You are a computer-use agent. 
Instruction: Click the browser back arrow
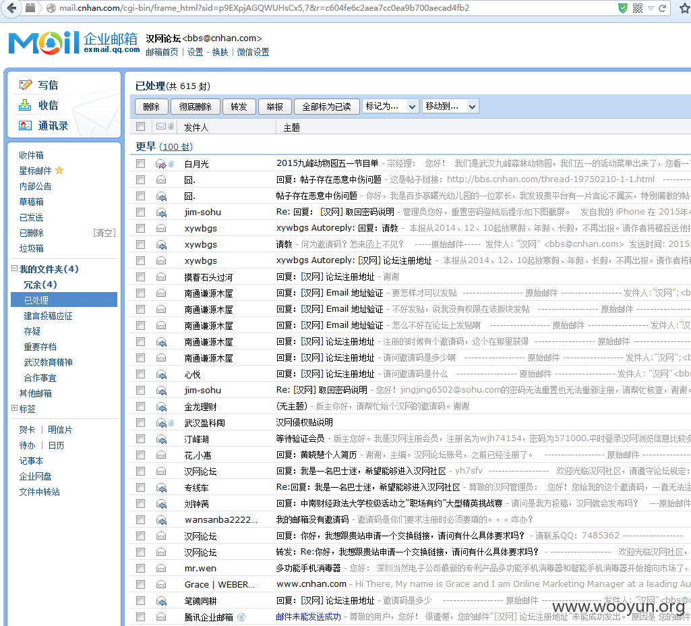pos(12,8)
